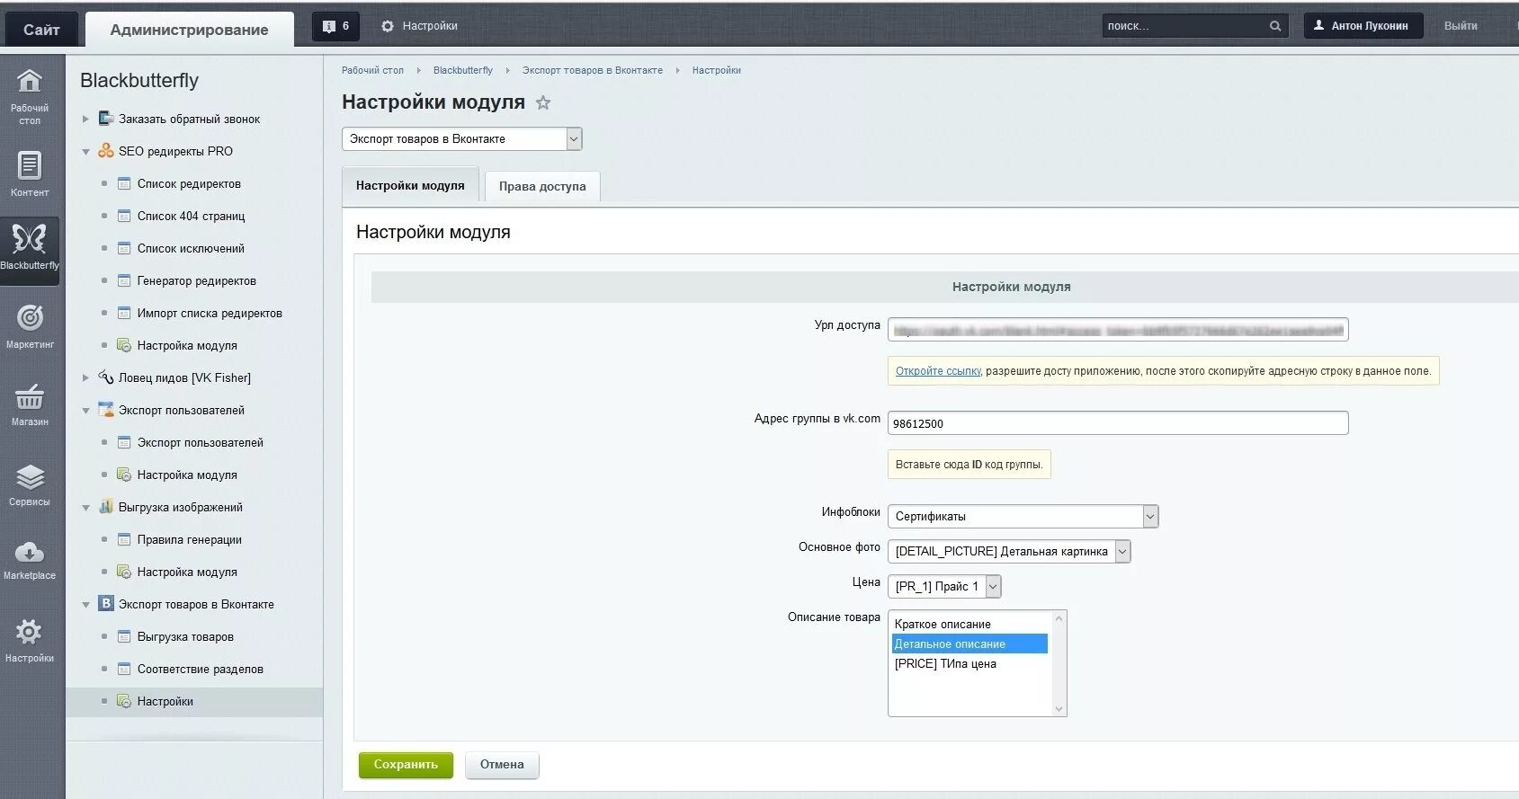
Task: Click Экспорт товаров в Вконтакте breadcrumb
Action: pos(593,70)
